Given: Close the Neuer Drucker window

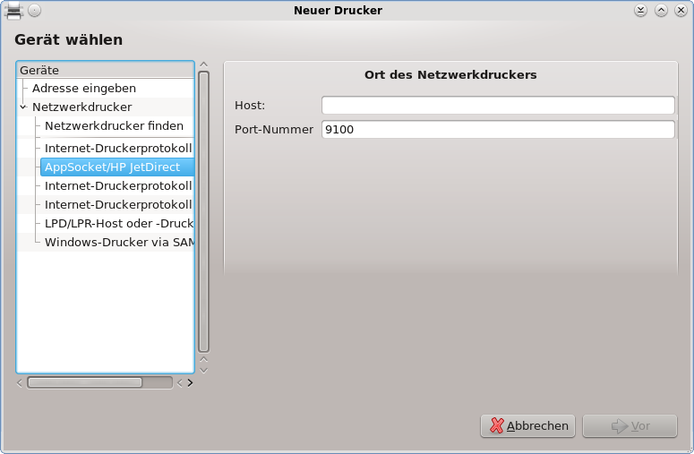Looking at the screenshot, I should [681, 10].
